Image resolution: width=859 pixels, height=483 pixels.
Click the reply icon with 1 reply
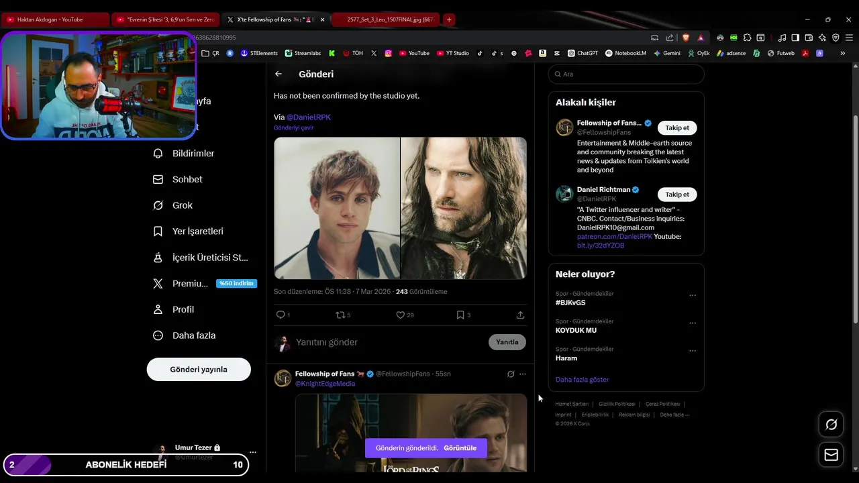pyautogui.click(x=281, y=315)
